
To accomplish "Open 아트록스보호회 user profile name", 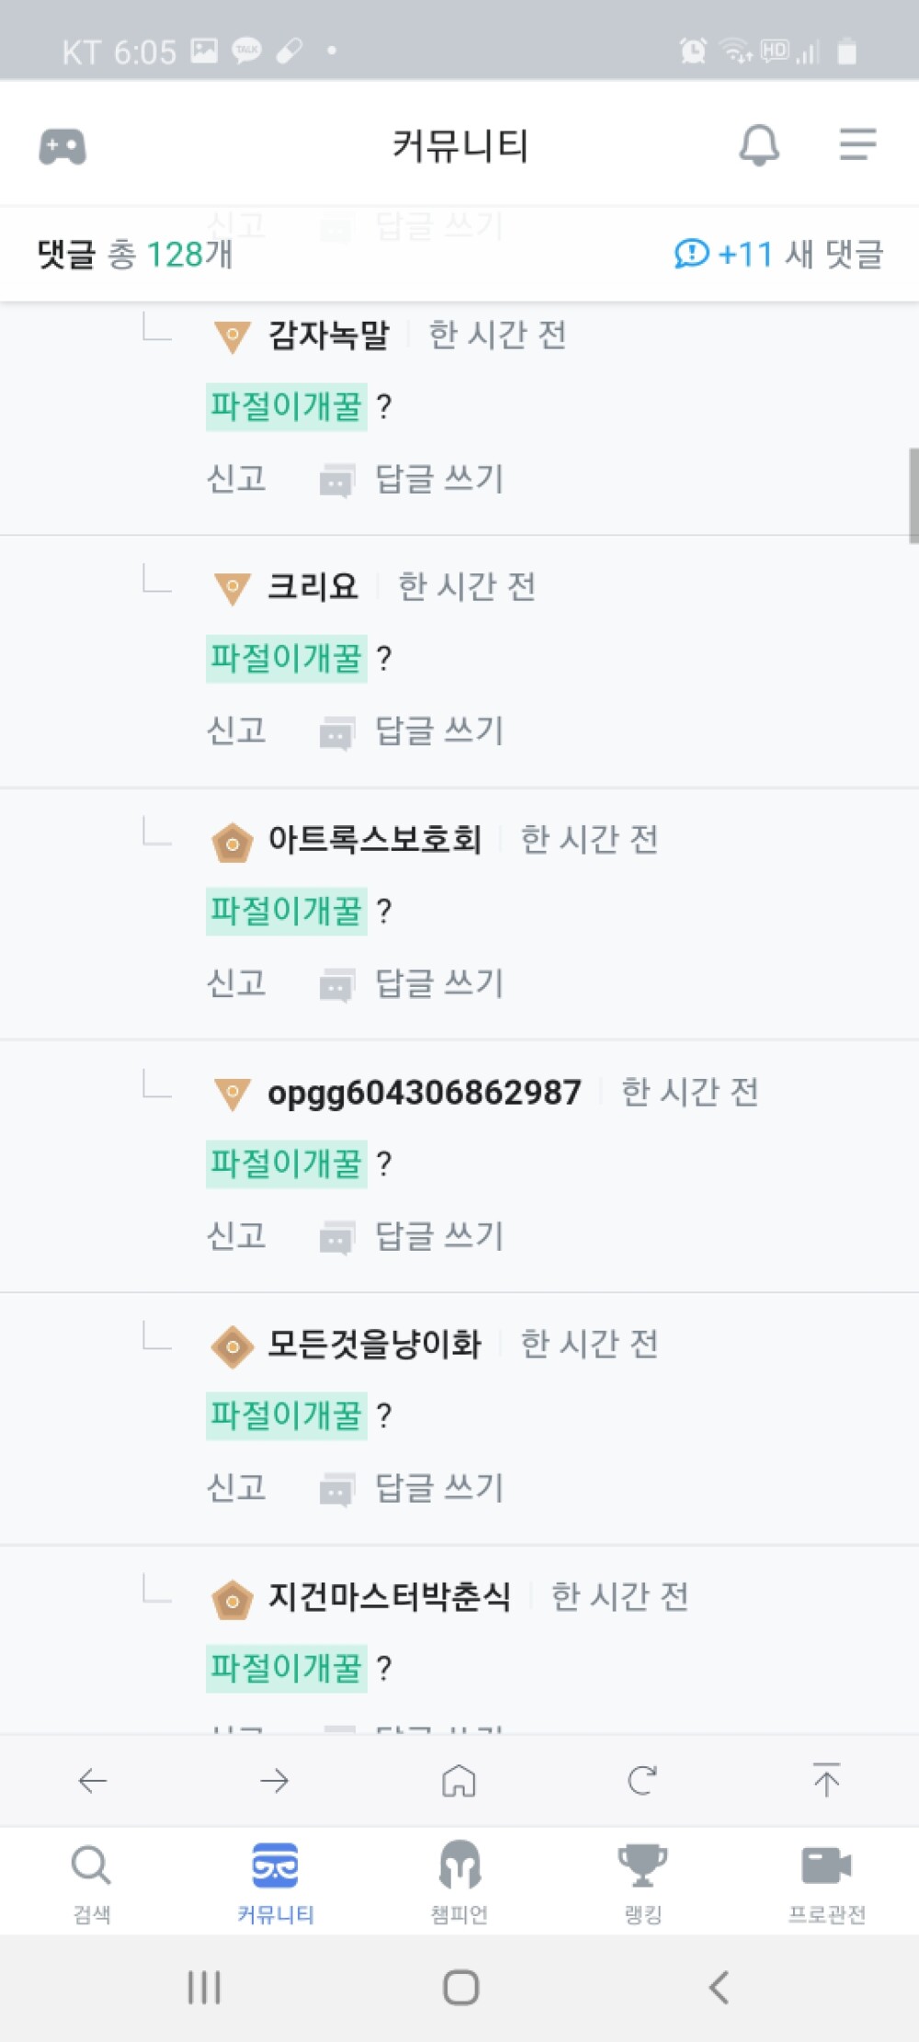I will (x=374, y=839).
